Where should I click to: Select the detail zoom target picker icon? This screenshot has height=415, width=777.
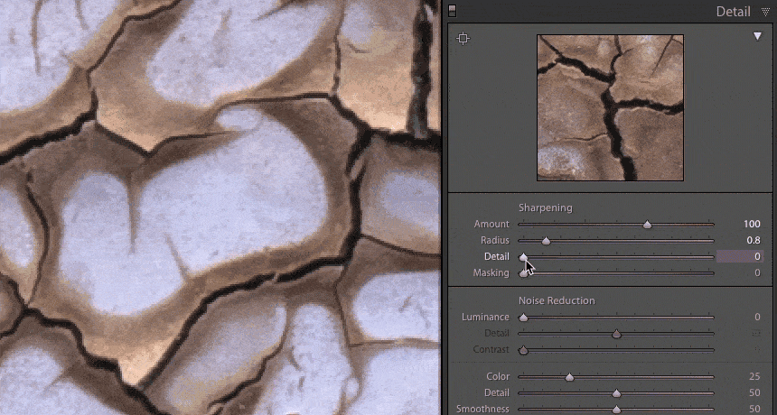(463, 38)
